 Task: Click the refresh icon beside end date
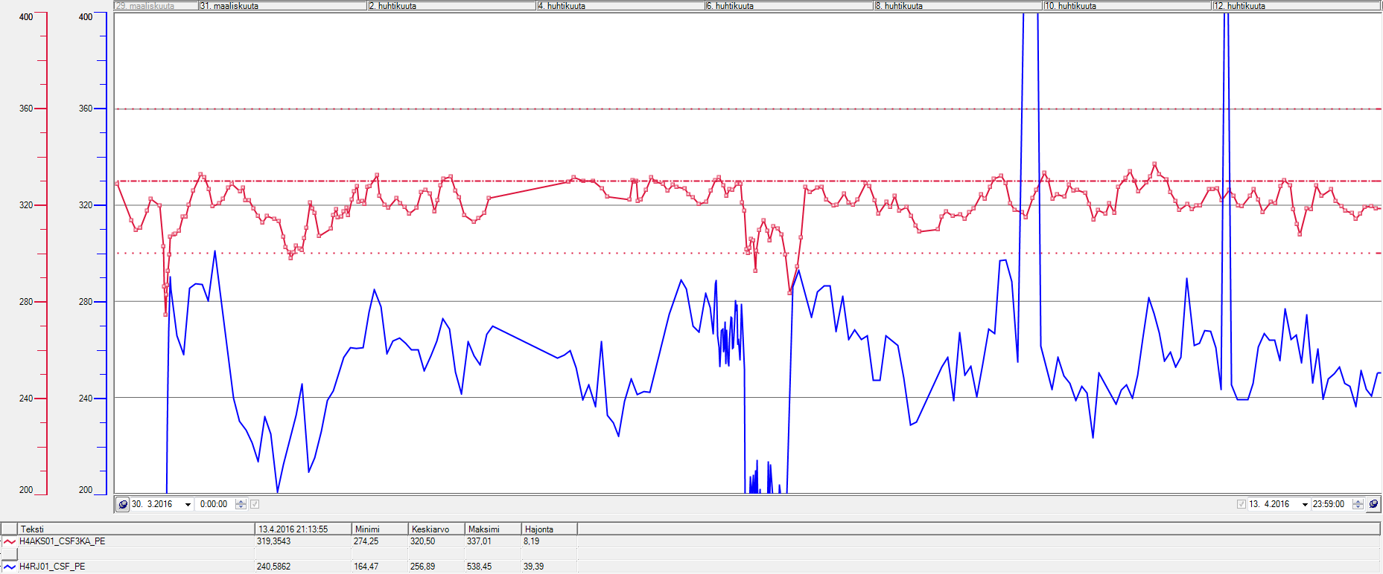(1373, 504)
